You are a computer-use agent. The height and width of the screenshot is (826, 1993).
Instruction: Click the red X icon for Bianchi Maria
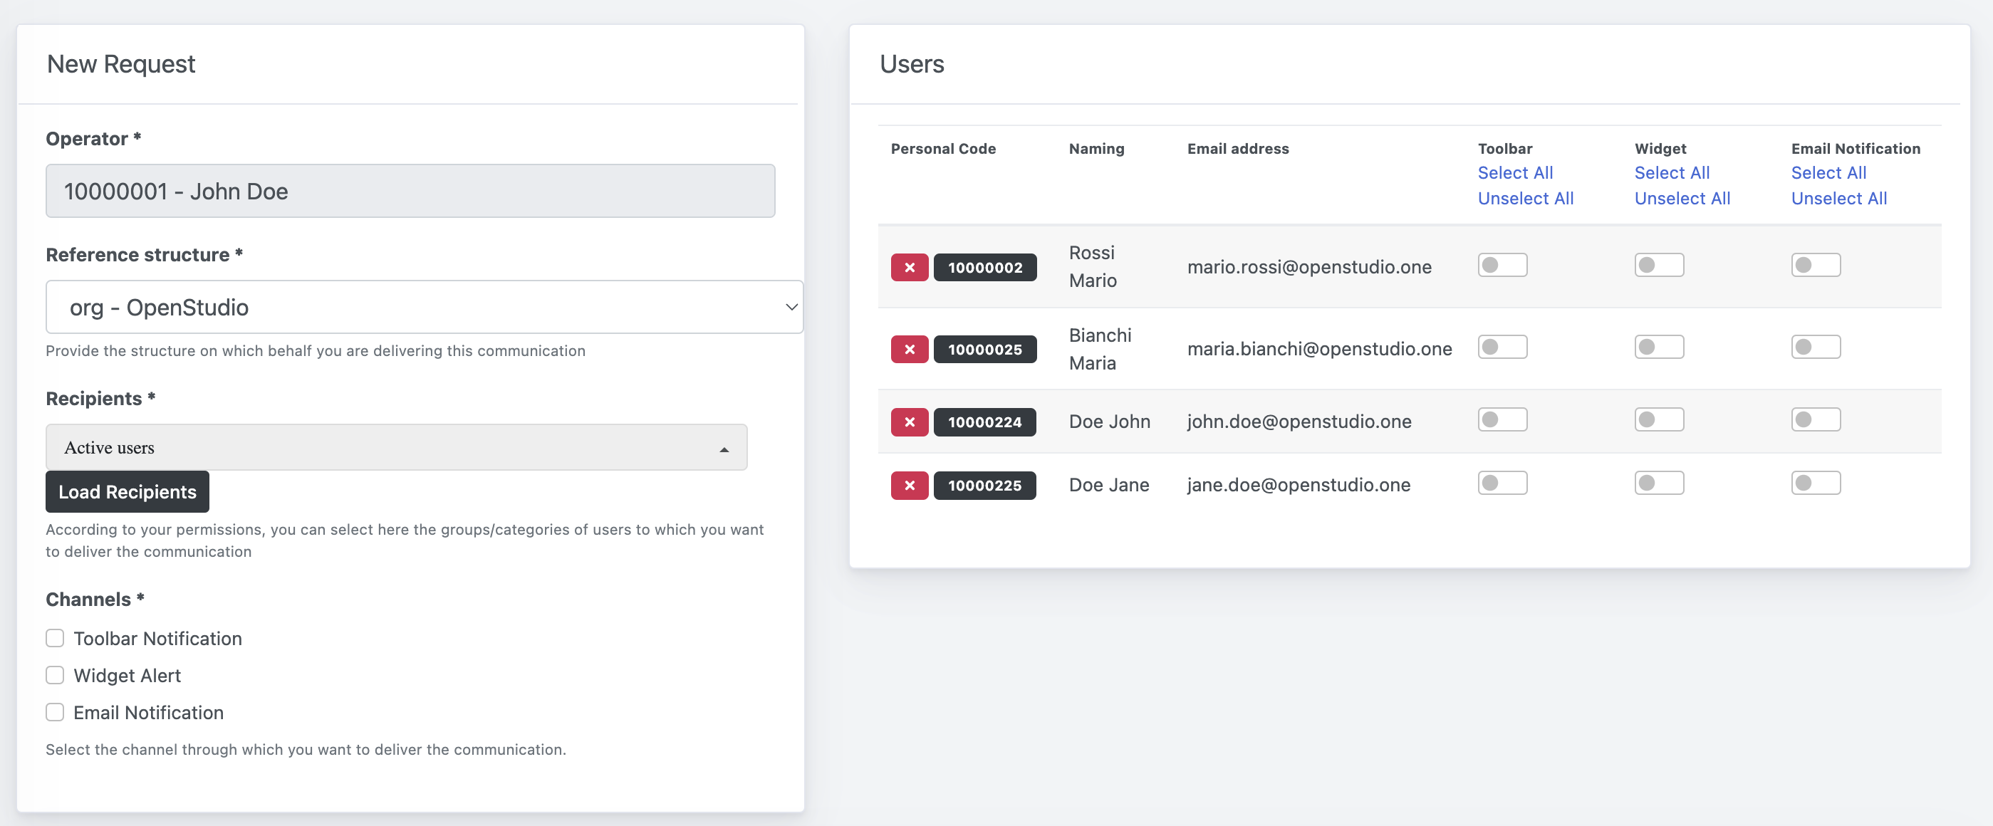click(909, 348)
